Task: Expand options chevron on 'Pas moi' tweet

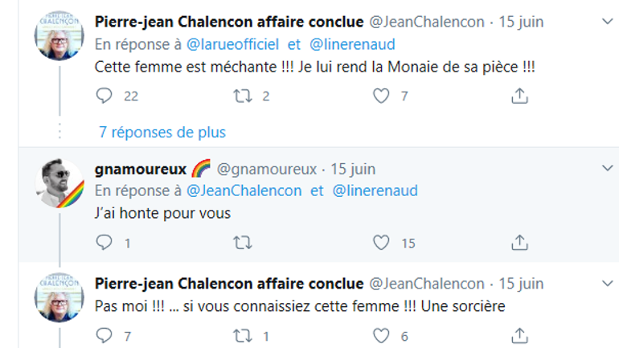Action: pyautogui.click(x=606, y=283)
